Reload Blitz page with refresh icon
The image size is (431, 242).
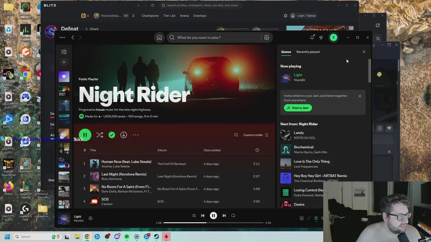[x=153, y=5]
